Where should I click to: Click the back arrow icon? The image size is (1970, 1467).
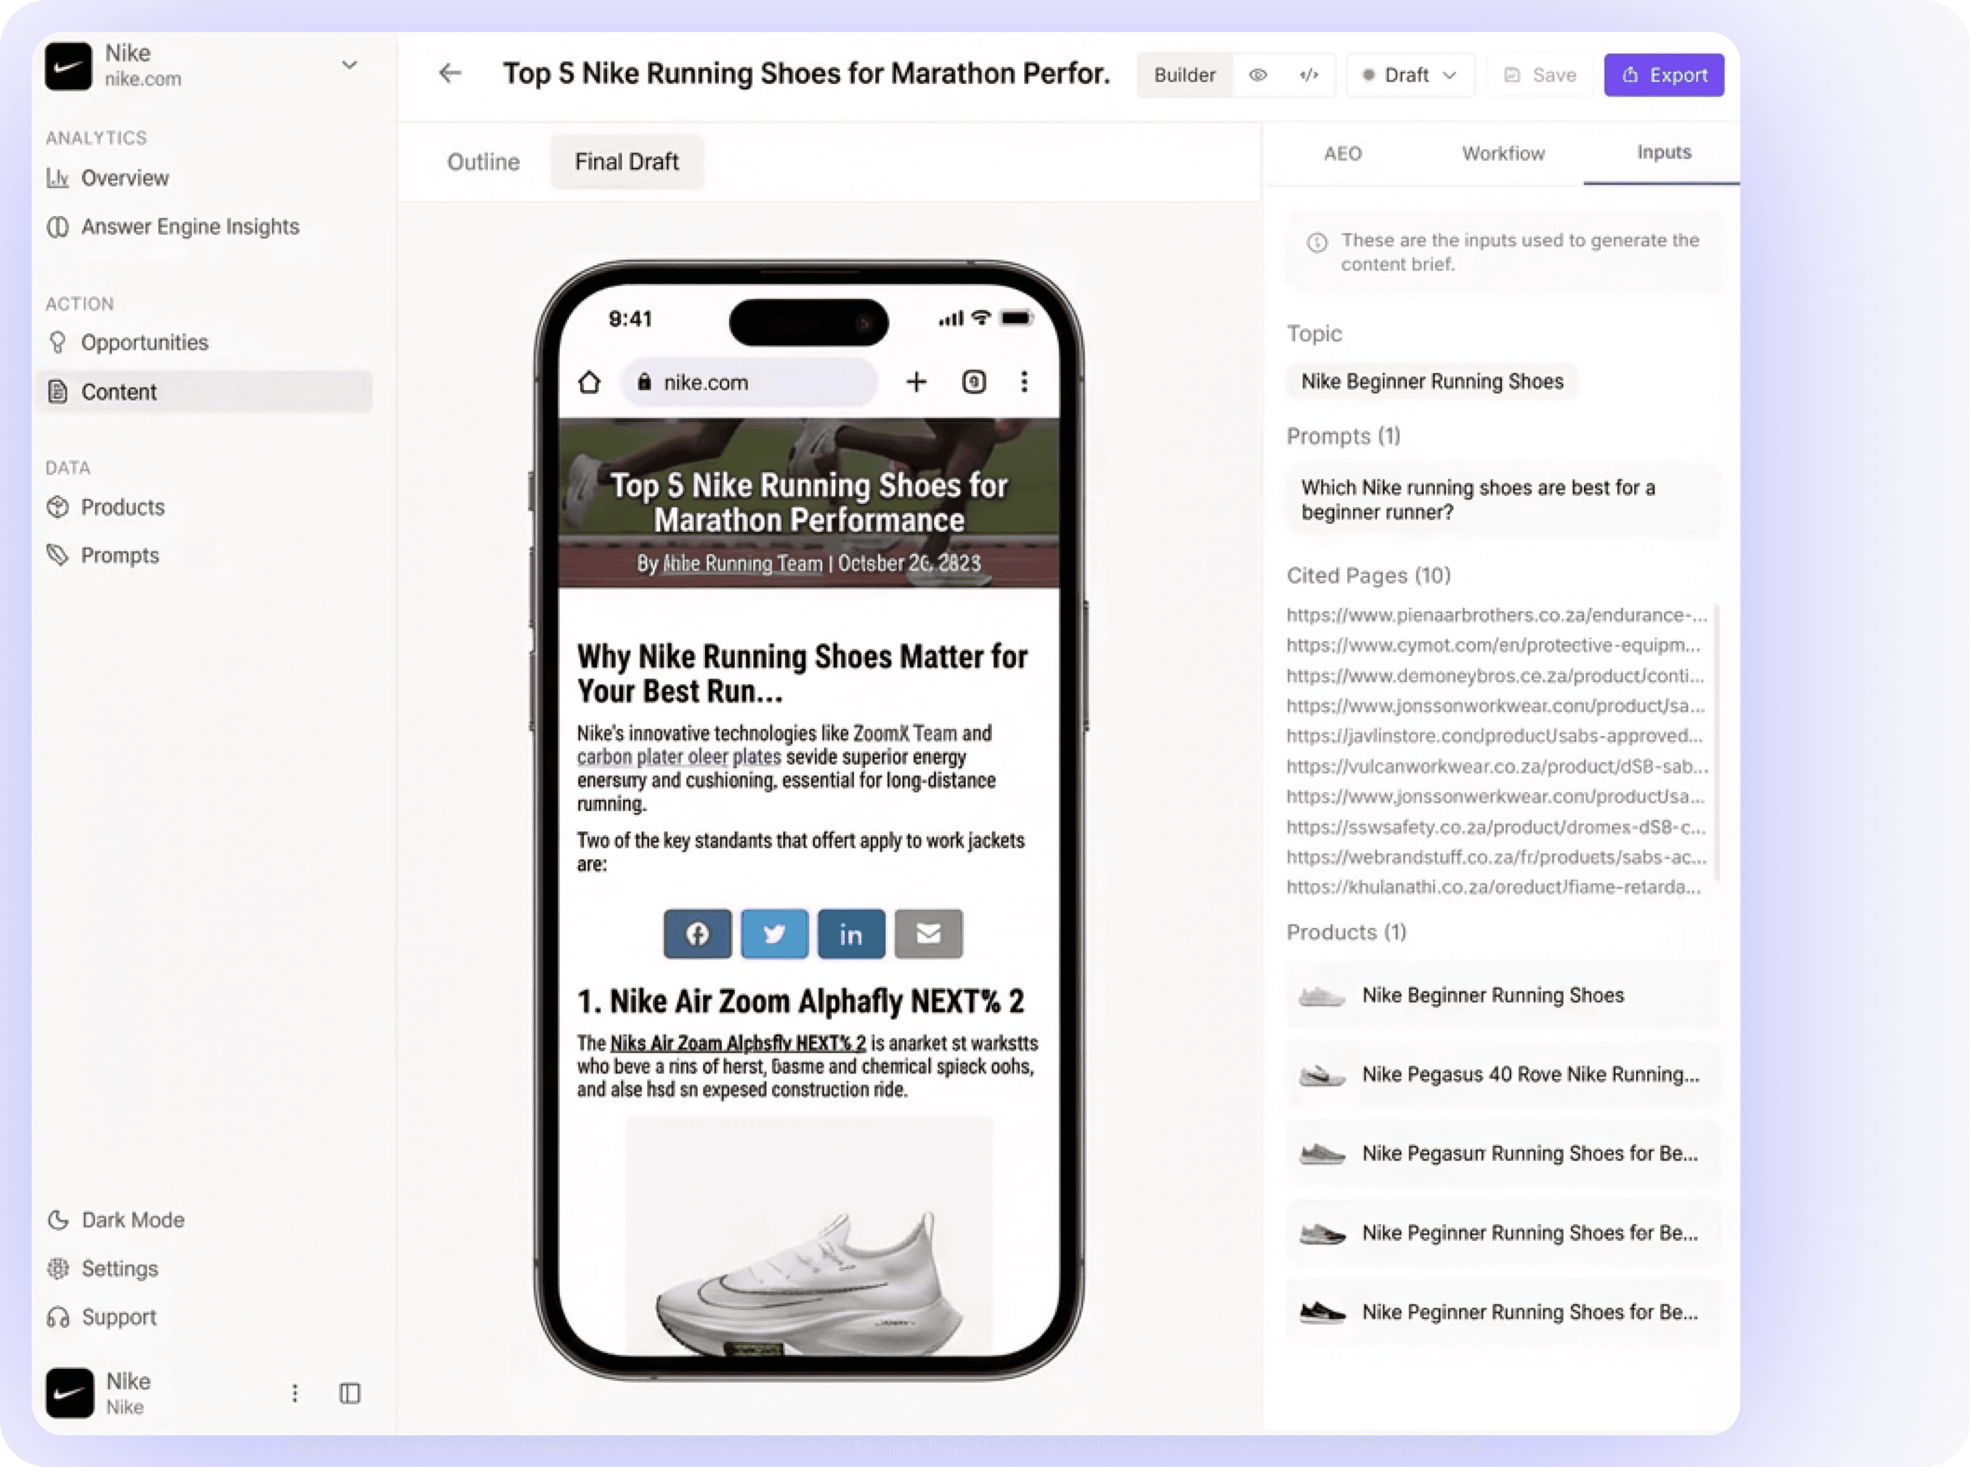[x=450, y=73]
